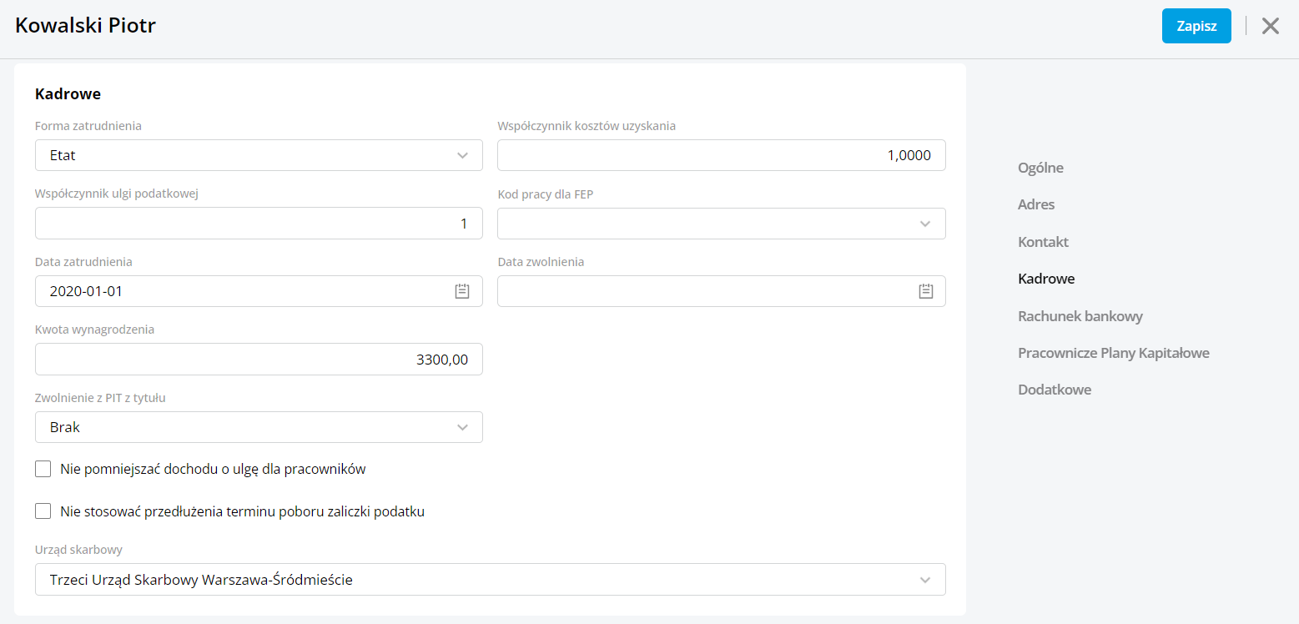Focus the Współczynnik kosztów uzyskania field
The height and width of the screenshot is (624, 1299).
pos(721,155)
